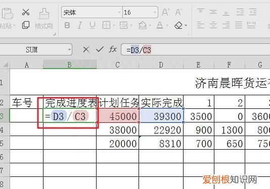Click the cell containing 45000
Screen dimensions: 270x189
coord(117,115)
